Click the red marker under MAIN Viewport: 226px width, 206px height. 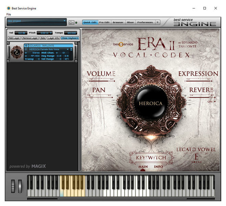tap(143, 170)
